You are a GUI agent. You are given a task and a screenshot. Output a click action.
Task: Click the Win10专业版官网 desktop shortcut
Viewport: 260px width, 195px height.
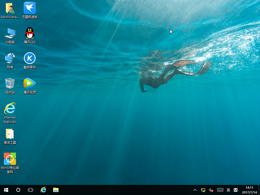tap(10, 159)
